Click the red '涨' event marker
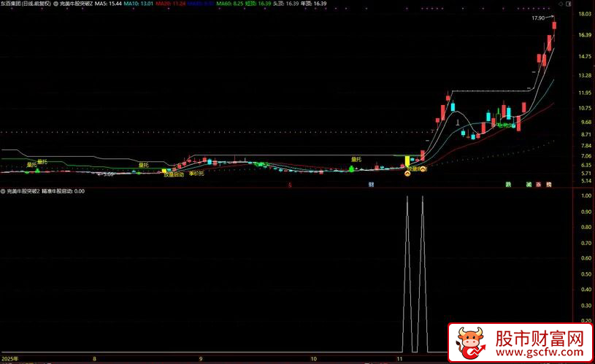Image resolution: width=595 pixels, height=364 pixels. pyautogui.click(x=538, y=185)
